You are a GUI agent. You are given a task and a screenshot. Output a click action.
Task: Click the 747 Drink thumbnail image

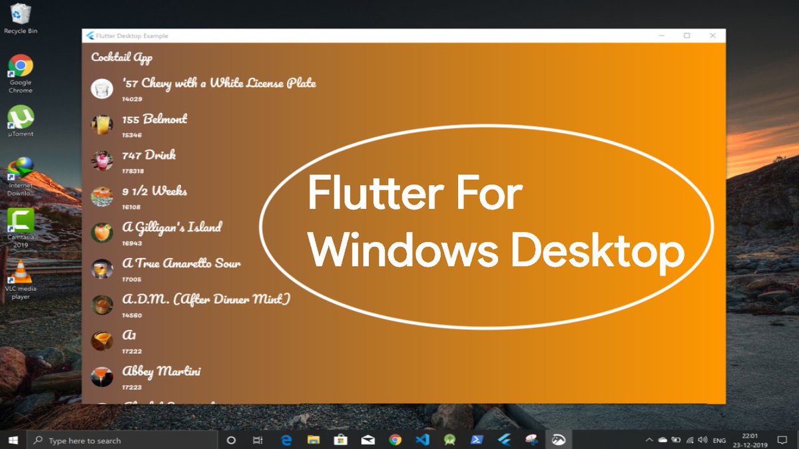[102, 161]
